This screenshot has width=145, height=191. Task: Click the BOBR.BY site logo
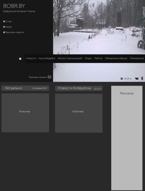click(x=14, y=6)
